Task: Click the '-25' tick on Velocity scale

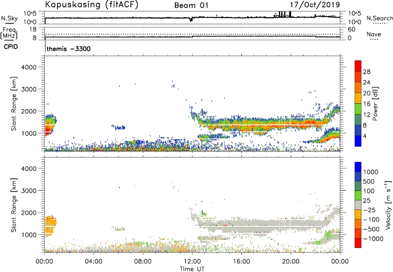Action: tap(369, 210)
